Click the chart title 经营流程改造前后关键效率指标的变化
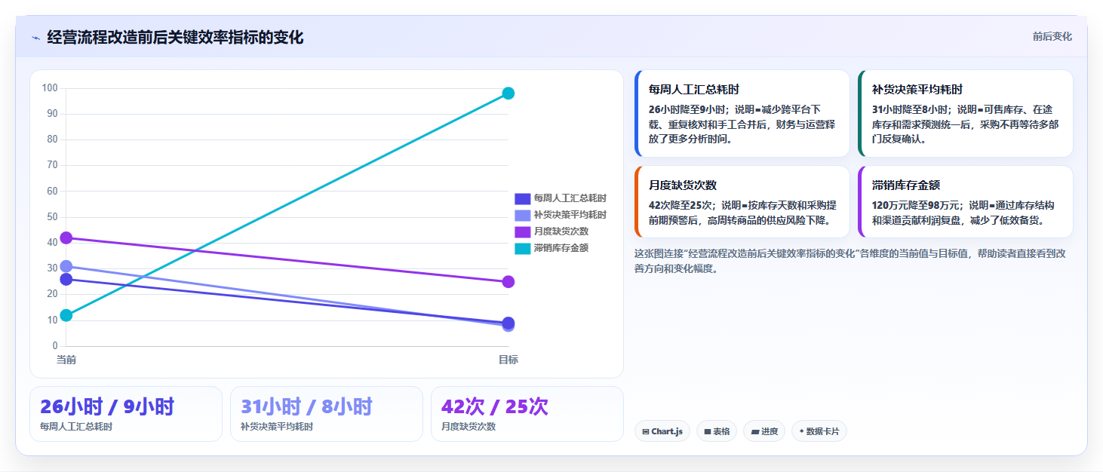Image resolution: width=1103 pixels, height=472 pixels. click(x=175, y=37)
